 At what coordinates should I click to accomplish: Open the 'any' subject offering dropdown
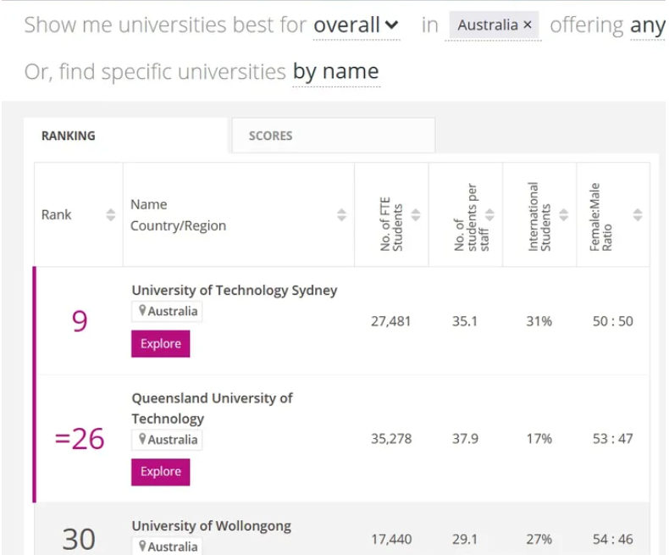click(647, 25)
